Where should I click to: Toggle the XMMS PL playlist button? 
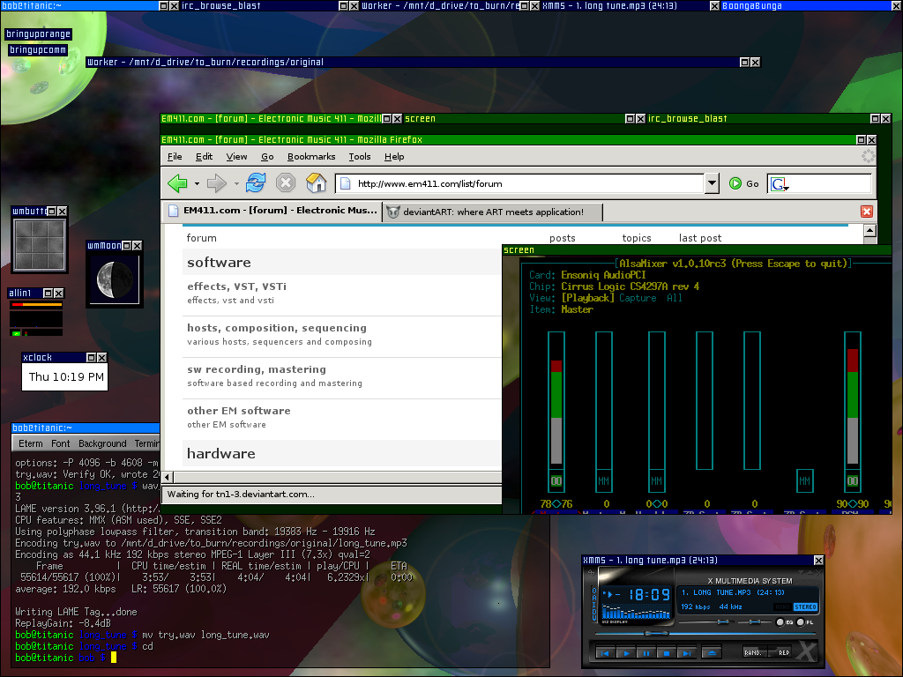[805, 622]
